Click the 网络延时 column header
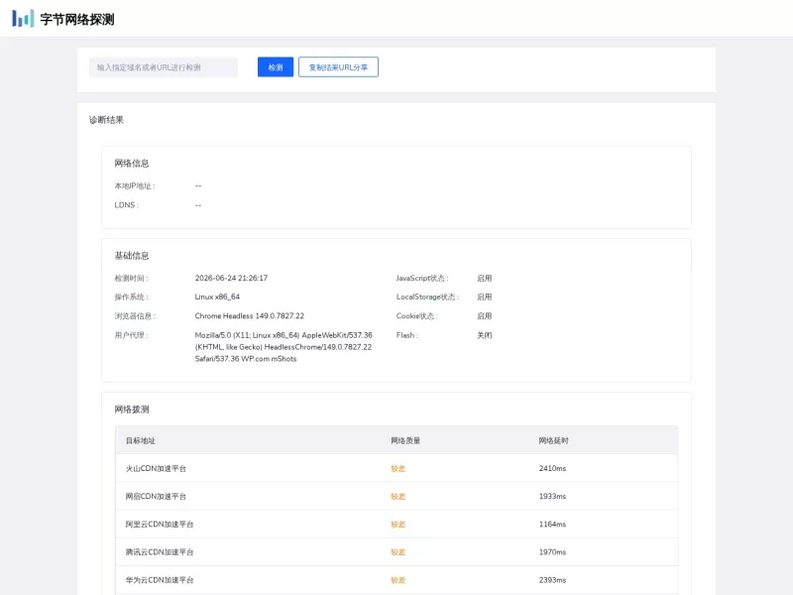 [x=553, y=440]
